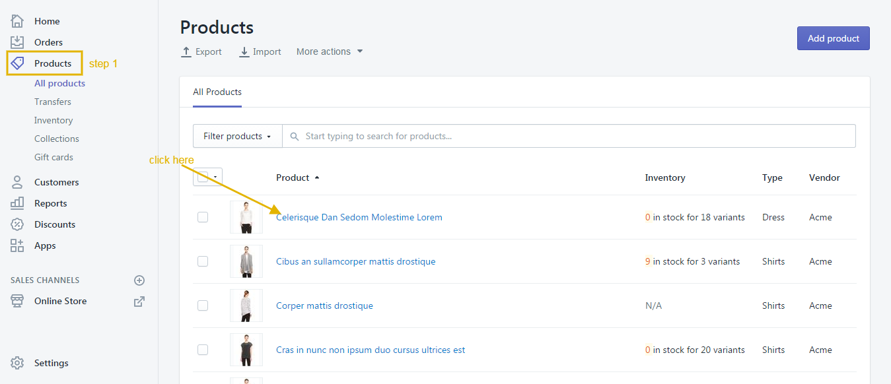The image size is (891, 384).
Task: Click the Orders inbox icon
Action: tap(17, 42)
